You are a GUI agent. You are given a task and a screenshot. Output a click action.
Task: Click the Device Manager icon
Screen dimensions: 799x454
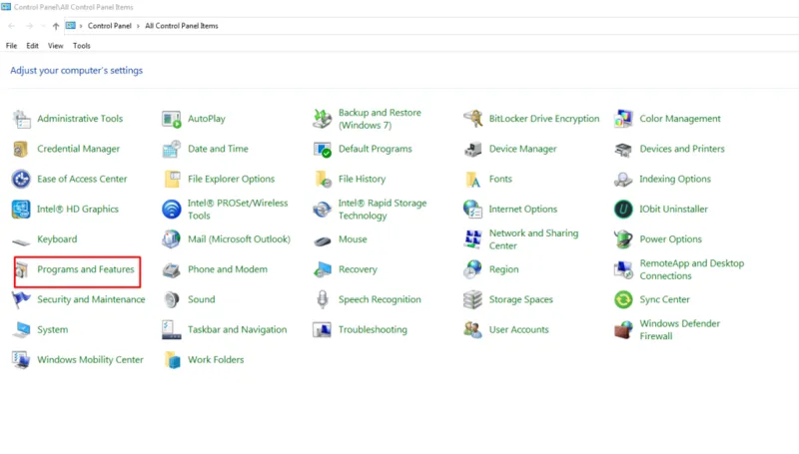[x=472, y=149]
